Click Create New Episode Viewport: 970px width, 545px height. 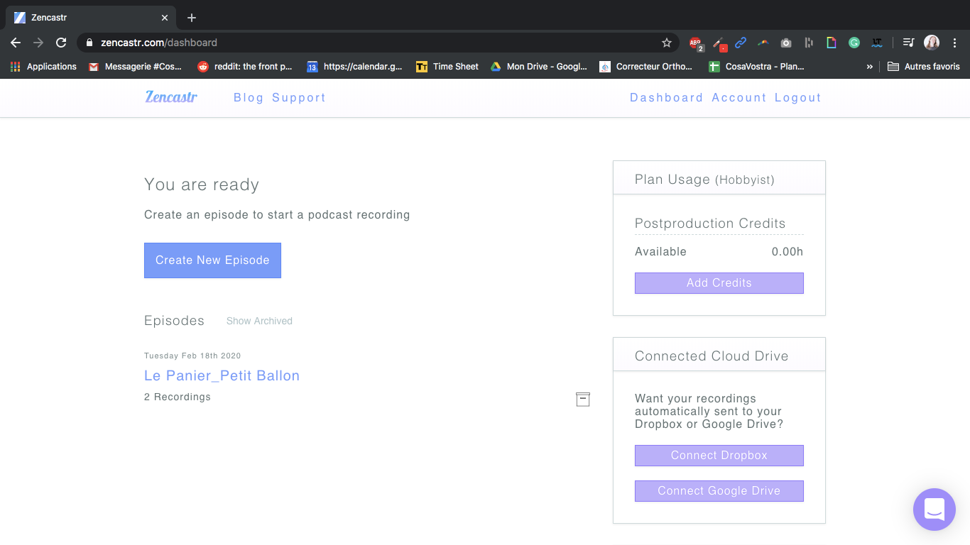(x=212, y=260)
